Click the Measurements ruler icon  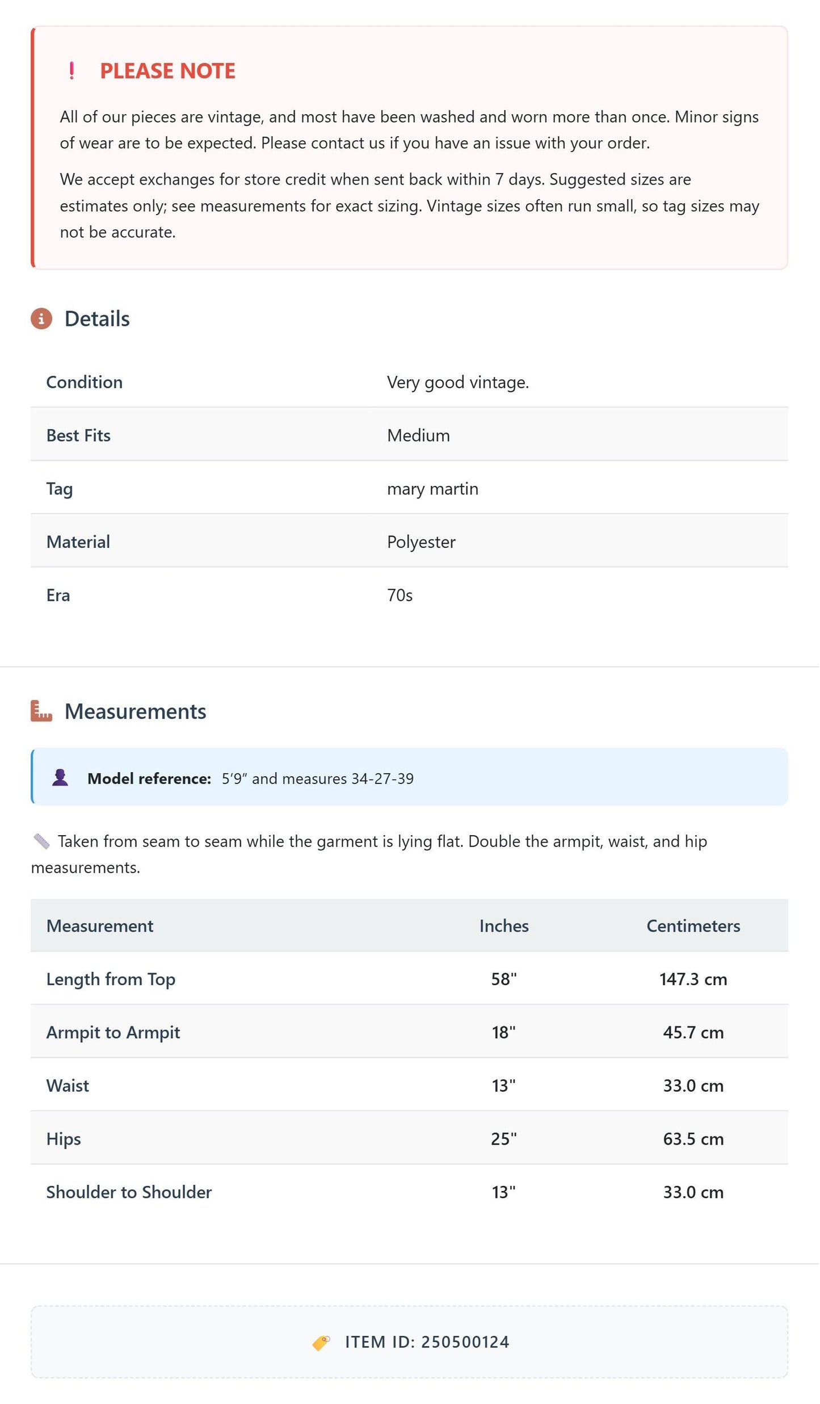41,711
